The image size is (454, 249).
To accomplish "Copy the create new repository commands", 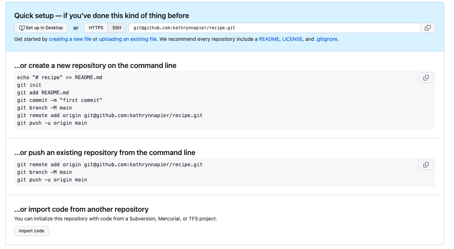I will tap(426, 78).
